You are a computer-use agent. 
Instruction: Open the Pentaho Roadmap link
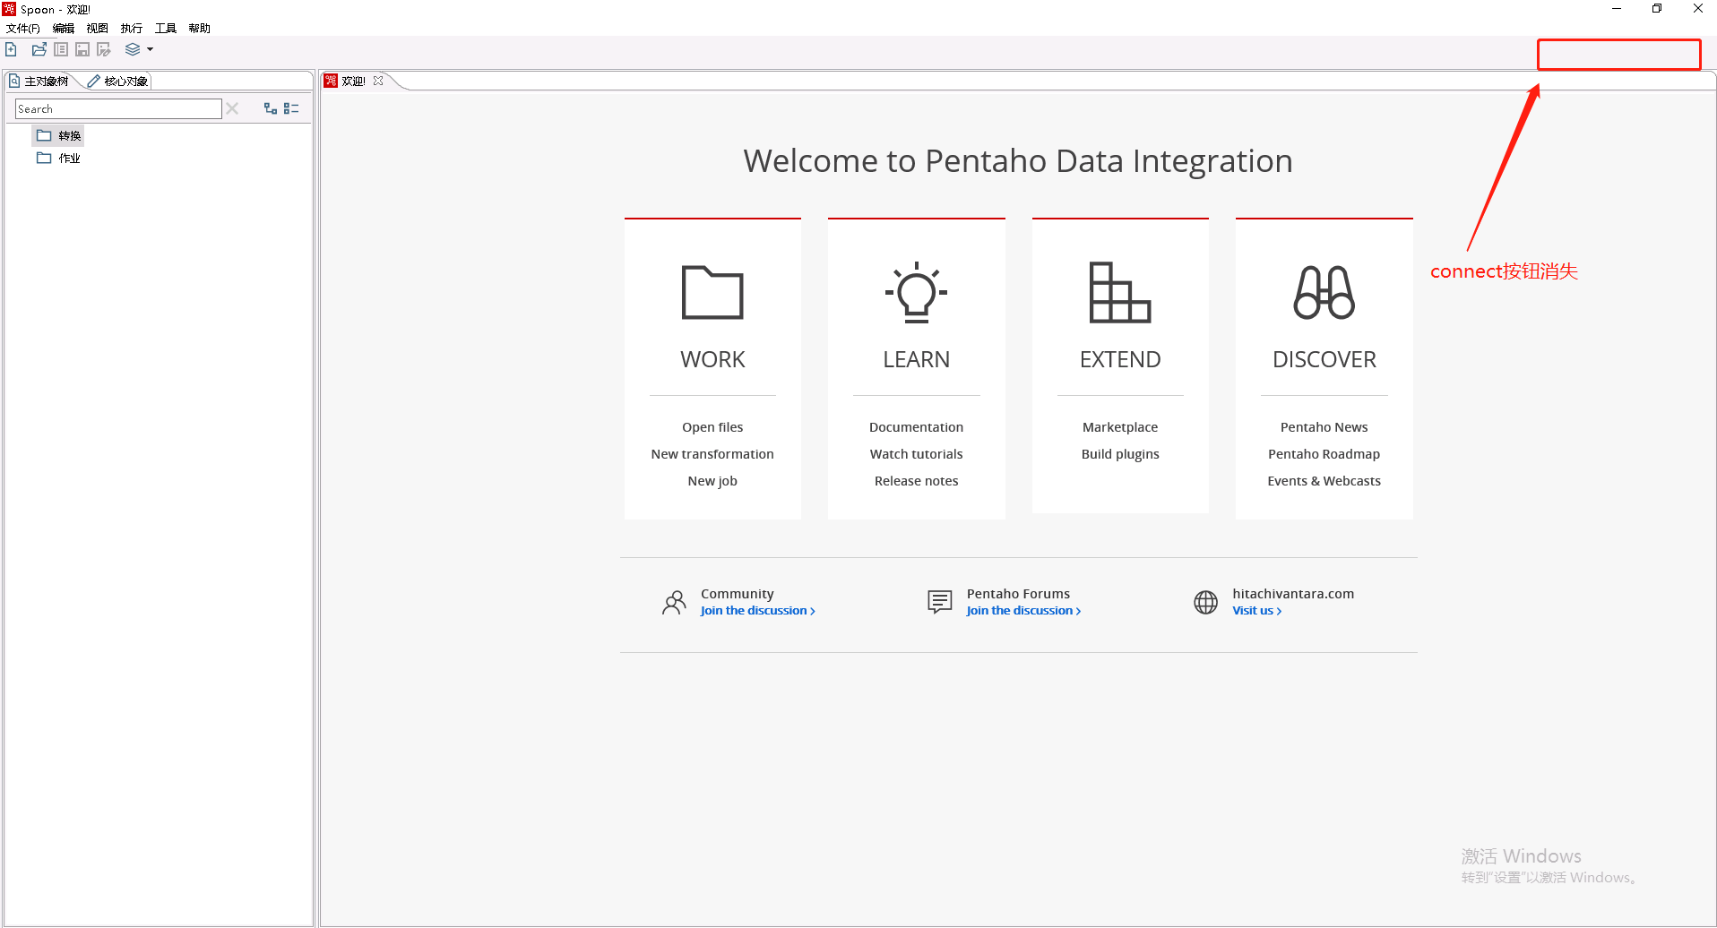(x=1324, y=454)
